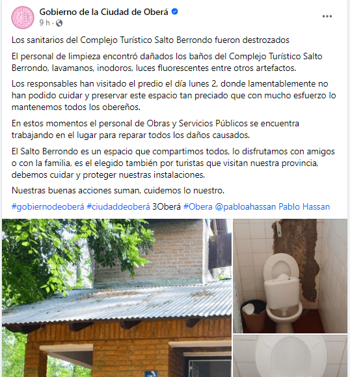Viewport: 350px width, 377px height.
Task: Click the headline about sanitarios being destrozados
Action: tap(150, 40)
